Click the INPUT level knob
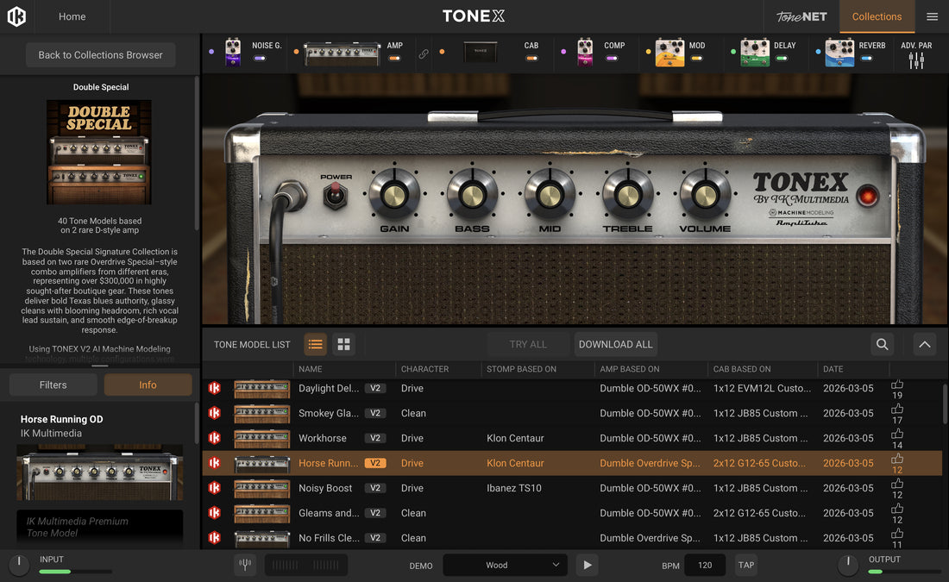Screen dimensions: 949x582 pos(19,564)
